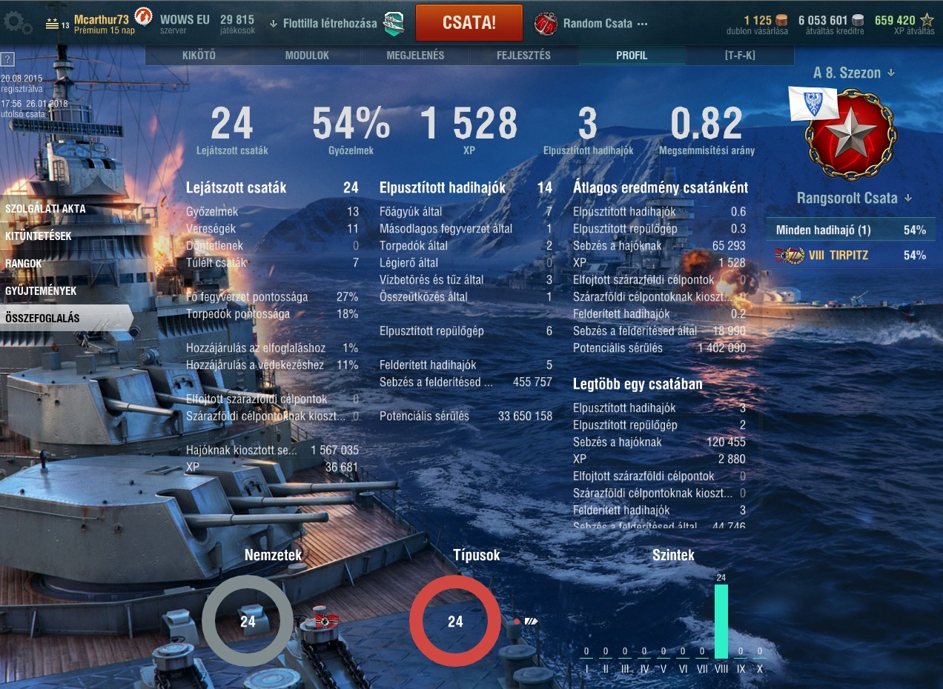Open the settings gear menu

[18, 23]
